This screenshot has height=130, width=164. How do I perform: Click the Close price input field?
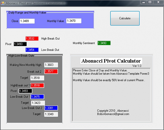pyautogui.click(x=27, y=21)
